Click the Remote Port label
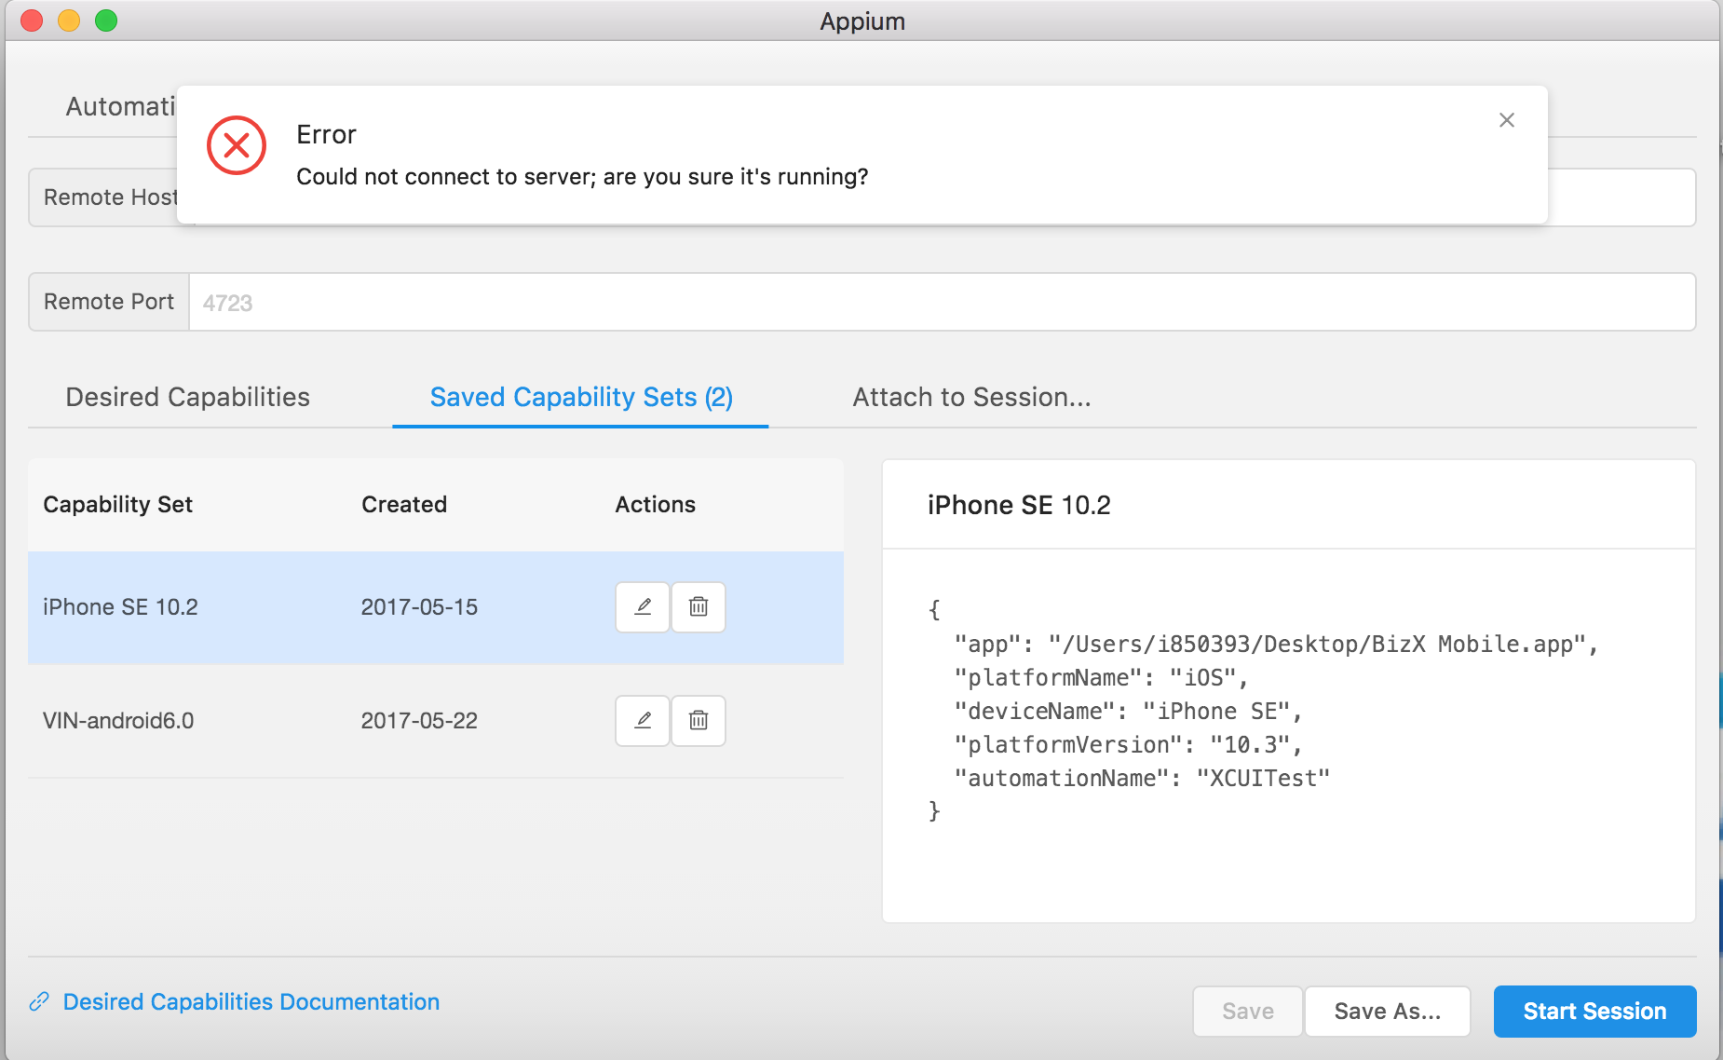This screenshot has height=1060, width=1723. pos(109,302)
